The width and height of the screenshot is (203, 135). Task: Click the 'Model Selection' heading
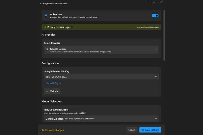pyautogui.click(x=52, y=101)
